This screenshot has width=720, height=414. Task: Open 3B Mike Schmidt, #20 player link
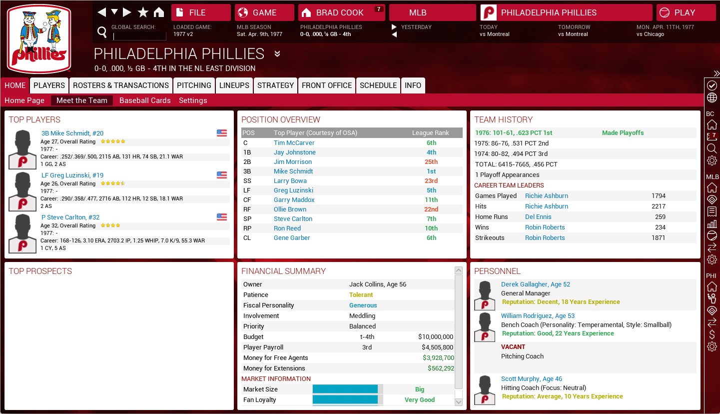click(x=72, y=133)
